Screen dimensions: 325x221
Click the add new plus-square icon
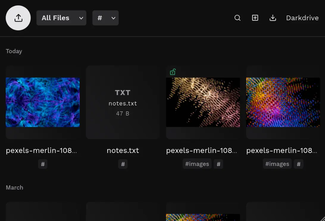(x=255, y=18)
